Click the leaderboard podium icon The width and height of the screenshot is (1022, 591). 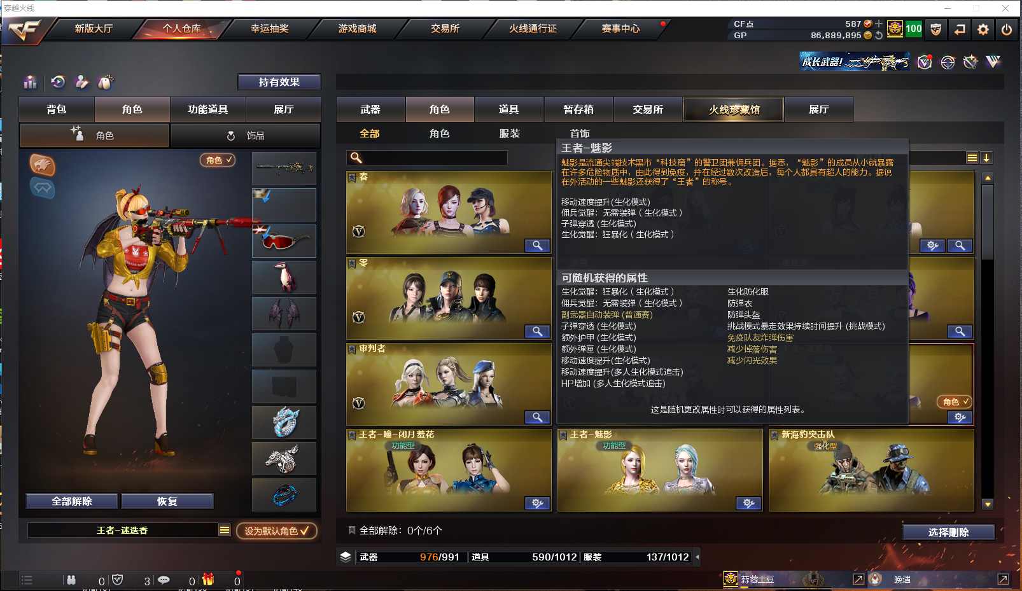[x=30, y=82]
